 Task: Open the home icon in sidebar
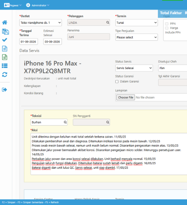coord(5,22)
